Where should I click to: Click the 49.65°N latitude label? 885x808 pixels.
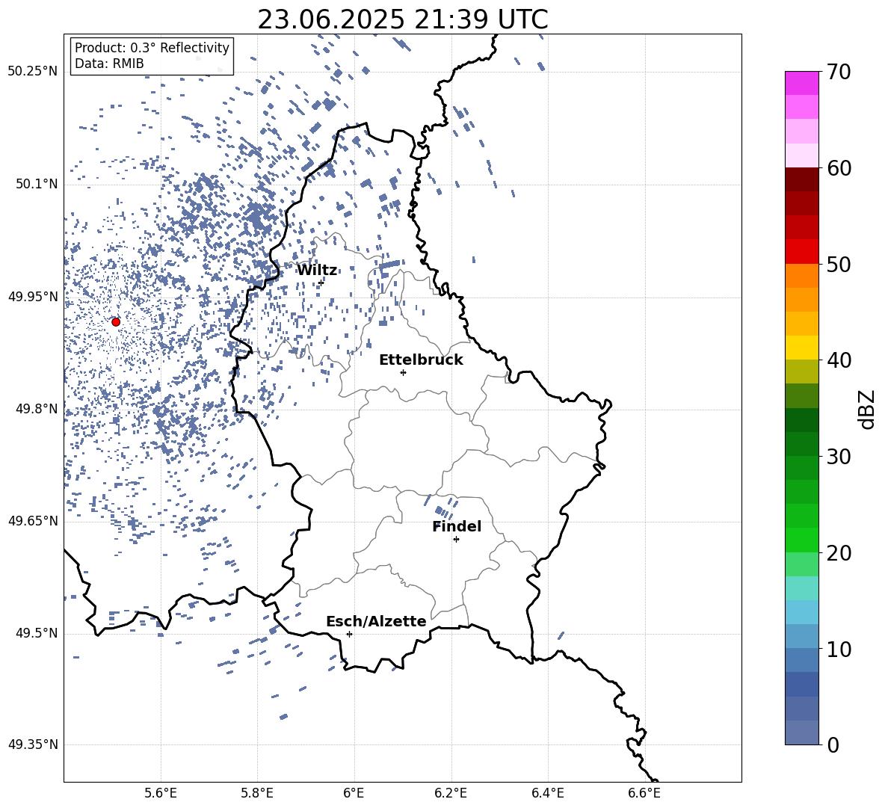33,521
